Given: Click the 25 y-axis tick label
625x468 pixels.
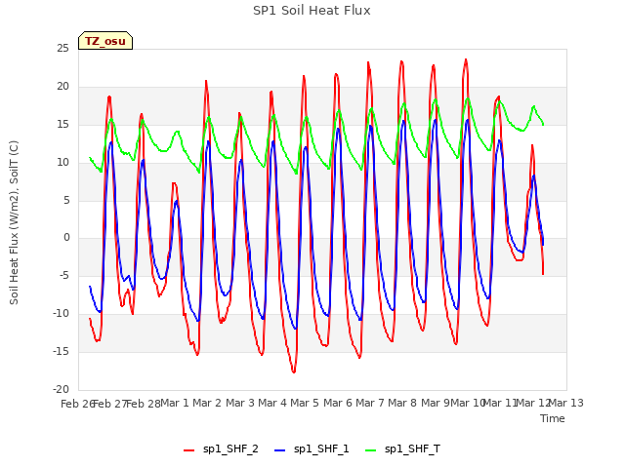Looking at the screenshot, I should pos(62,49).
